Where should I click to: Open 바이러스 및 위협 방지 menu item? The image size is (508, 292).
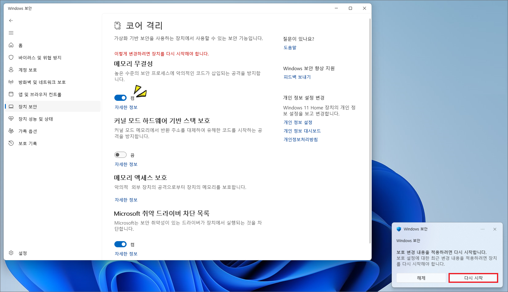(53, 58)
